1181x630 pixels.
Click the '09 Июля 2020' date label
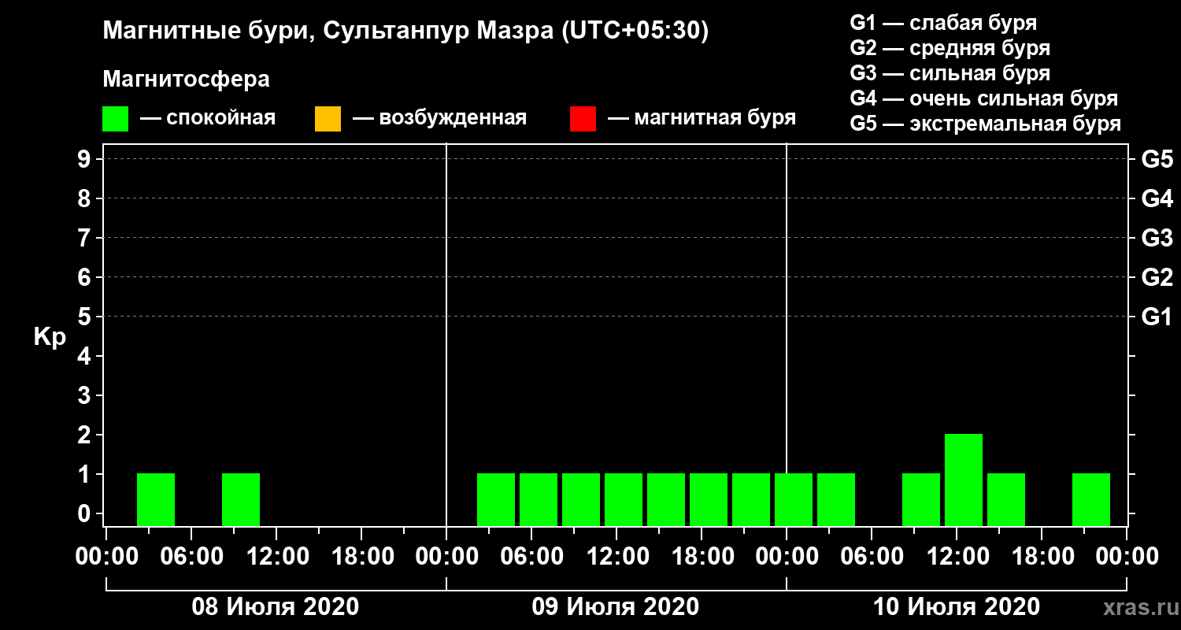(616, 607)
